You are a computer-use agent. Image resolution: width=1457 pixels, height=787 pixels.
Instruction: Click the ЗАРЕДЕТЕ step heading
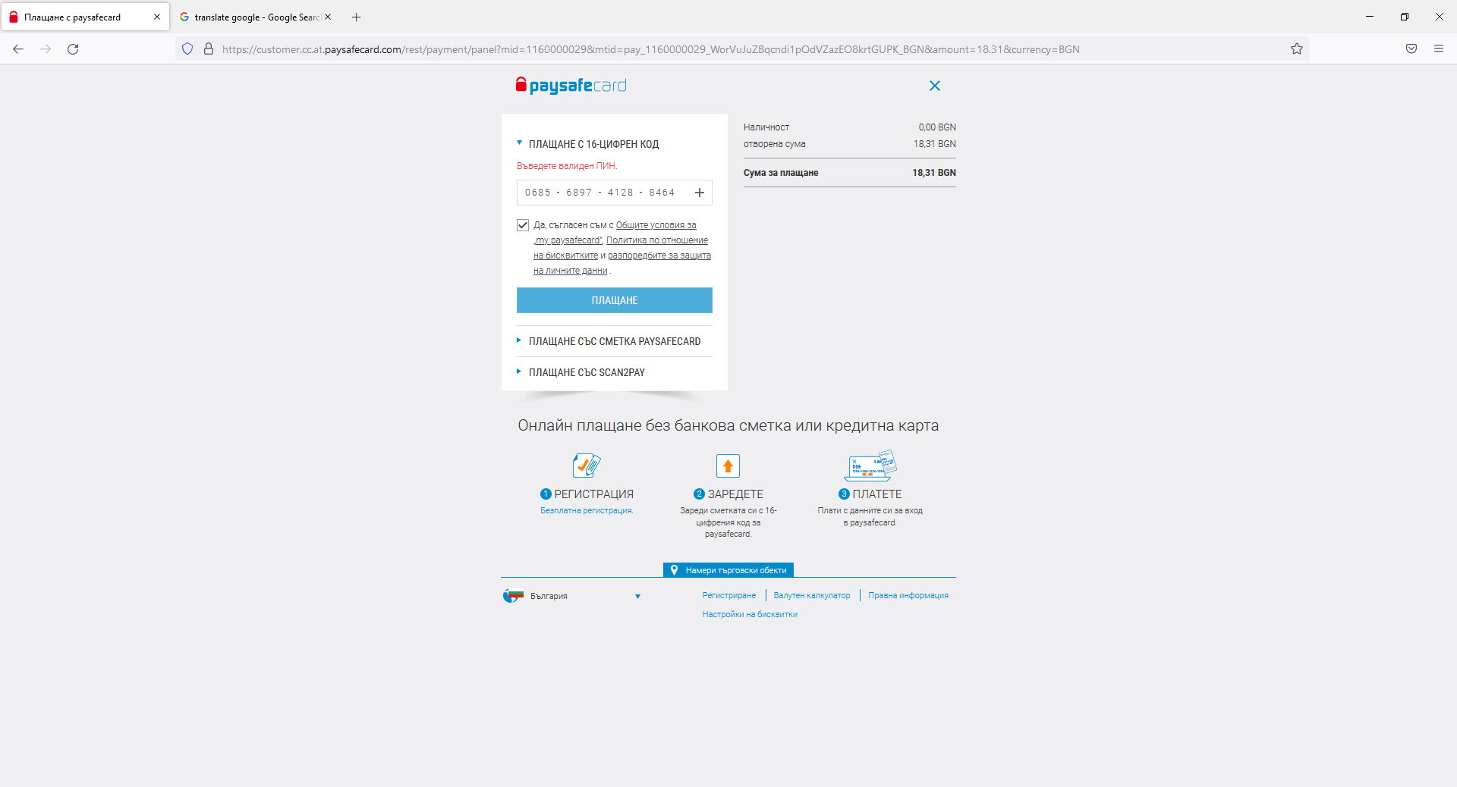[735, 494]
